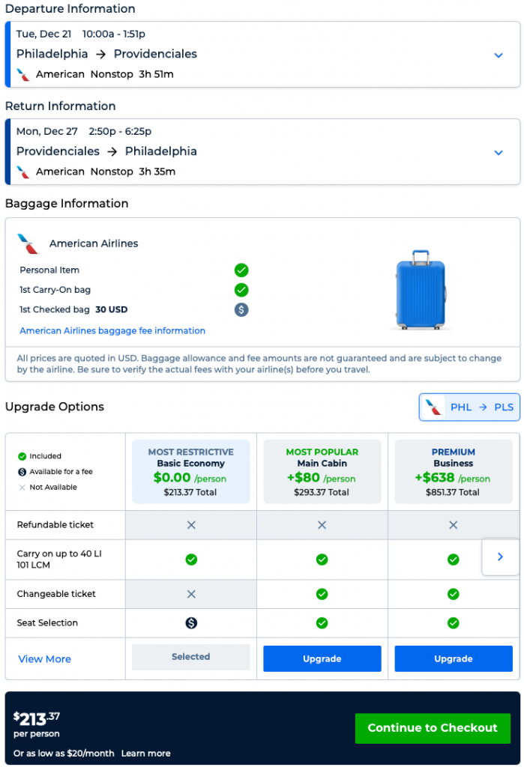
Task: Click the 1st Carry-On bag green checkmark
Action: tap(241, 290)
